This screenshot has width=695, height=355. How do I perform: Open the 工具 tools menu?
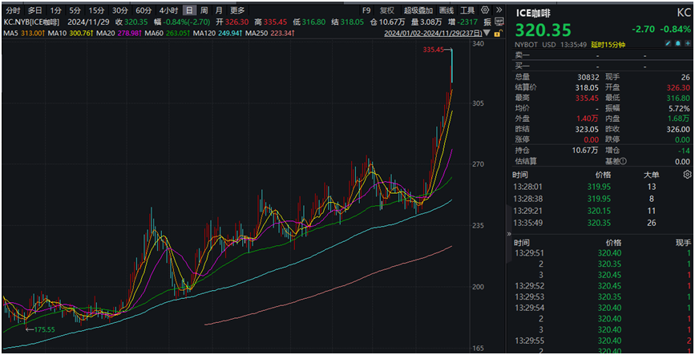467,10
